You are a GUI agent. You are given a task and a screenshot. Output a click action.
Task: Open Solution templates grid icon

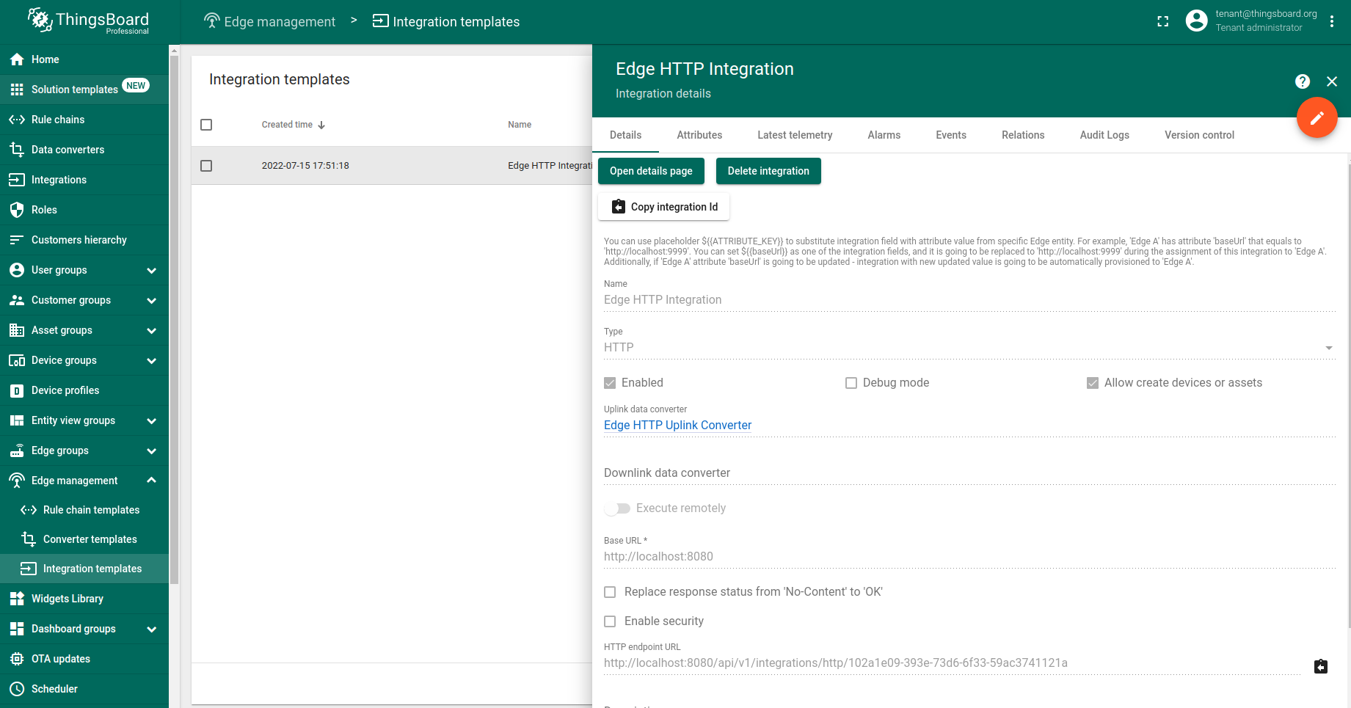17,90
